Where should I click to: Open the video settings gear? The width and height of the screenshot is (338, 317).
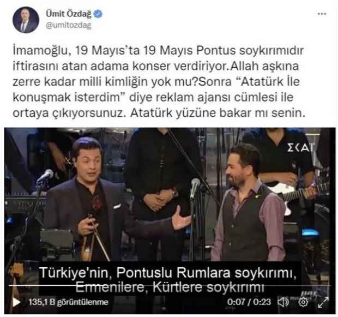[303, 302]
